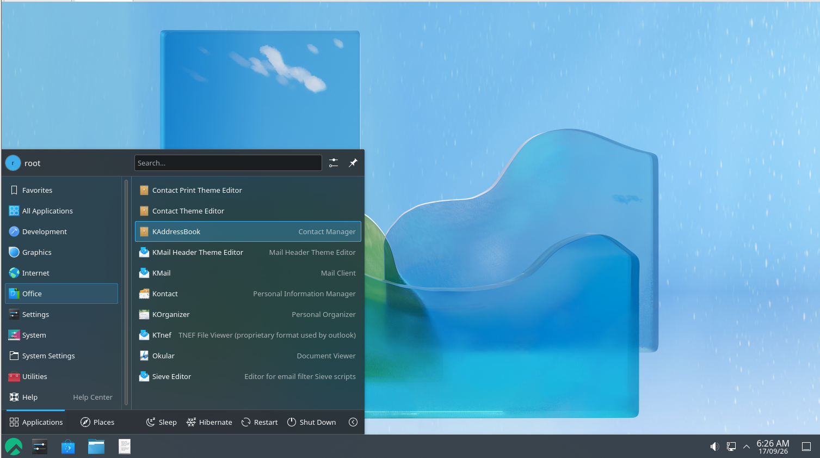Open the Help Center entry
820x458 pixels.
click(x=61, y=397)
